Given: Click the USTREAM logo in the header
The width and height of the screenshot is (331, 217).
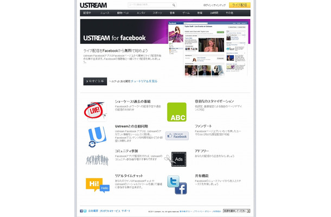Looking at the screenshot, I should point(93,5).
